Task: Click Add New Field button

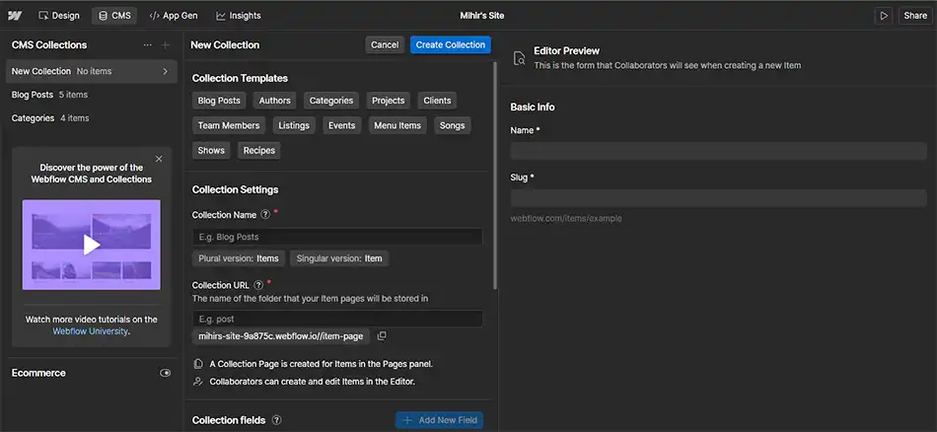Action: 439,420
